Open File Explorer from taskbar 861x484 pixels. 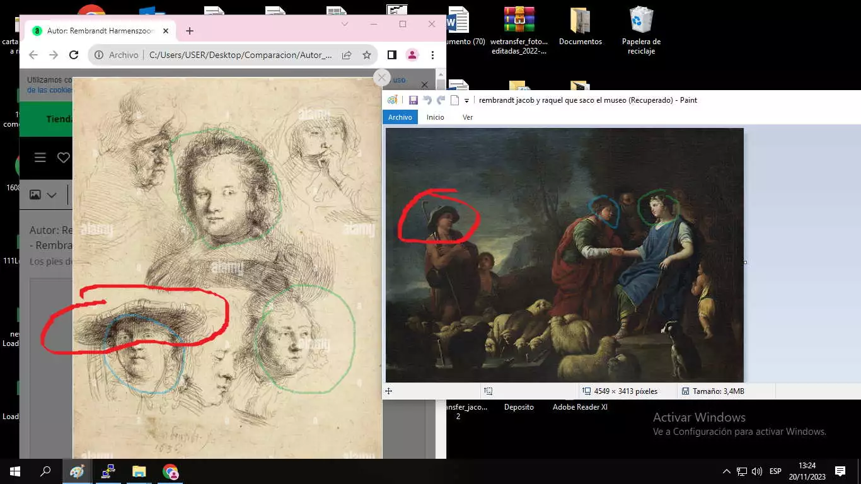pyautogui.click(x=139, y=471)
